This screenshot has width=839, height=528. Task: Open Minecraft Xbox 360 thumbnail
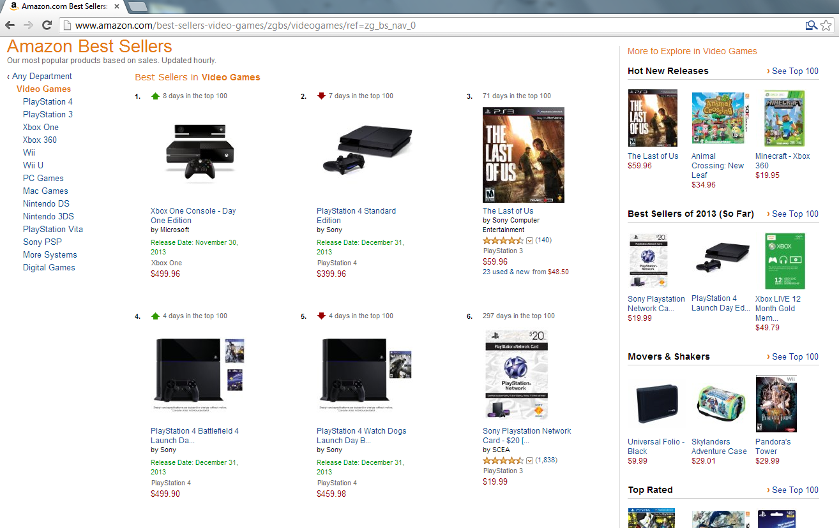785,119
